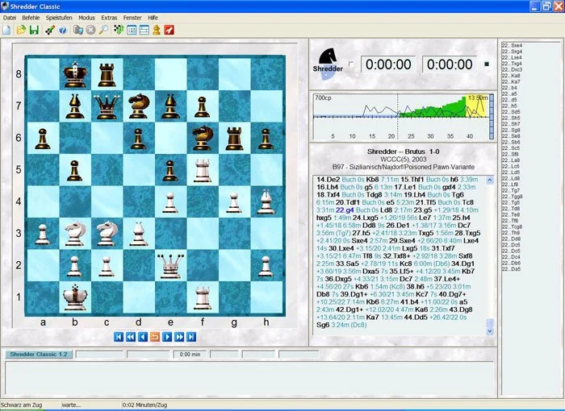This screenshot has width=565, height=411.
Task: Step back one move
Action: 143,337
